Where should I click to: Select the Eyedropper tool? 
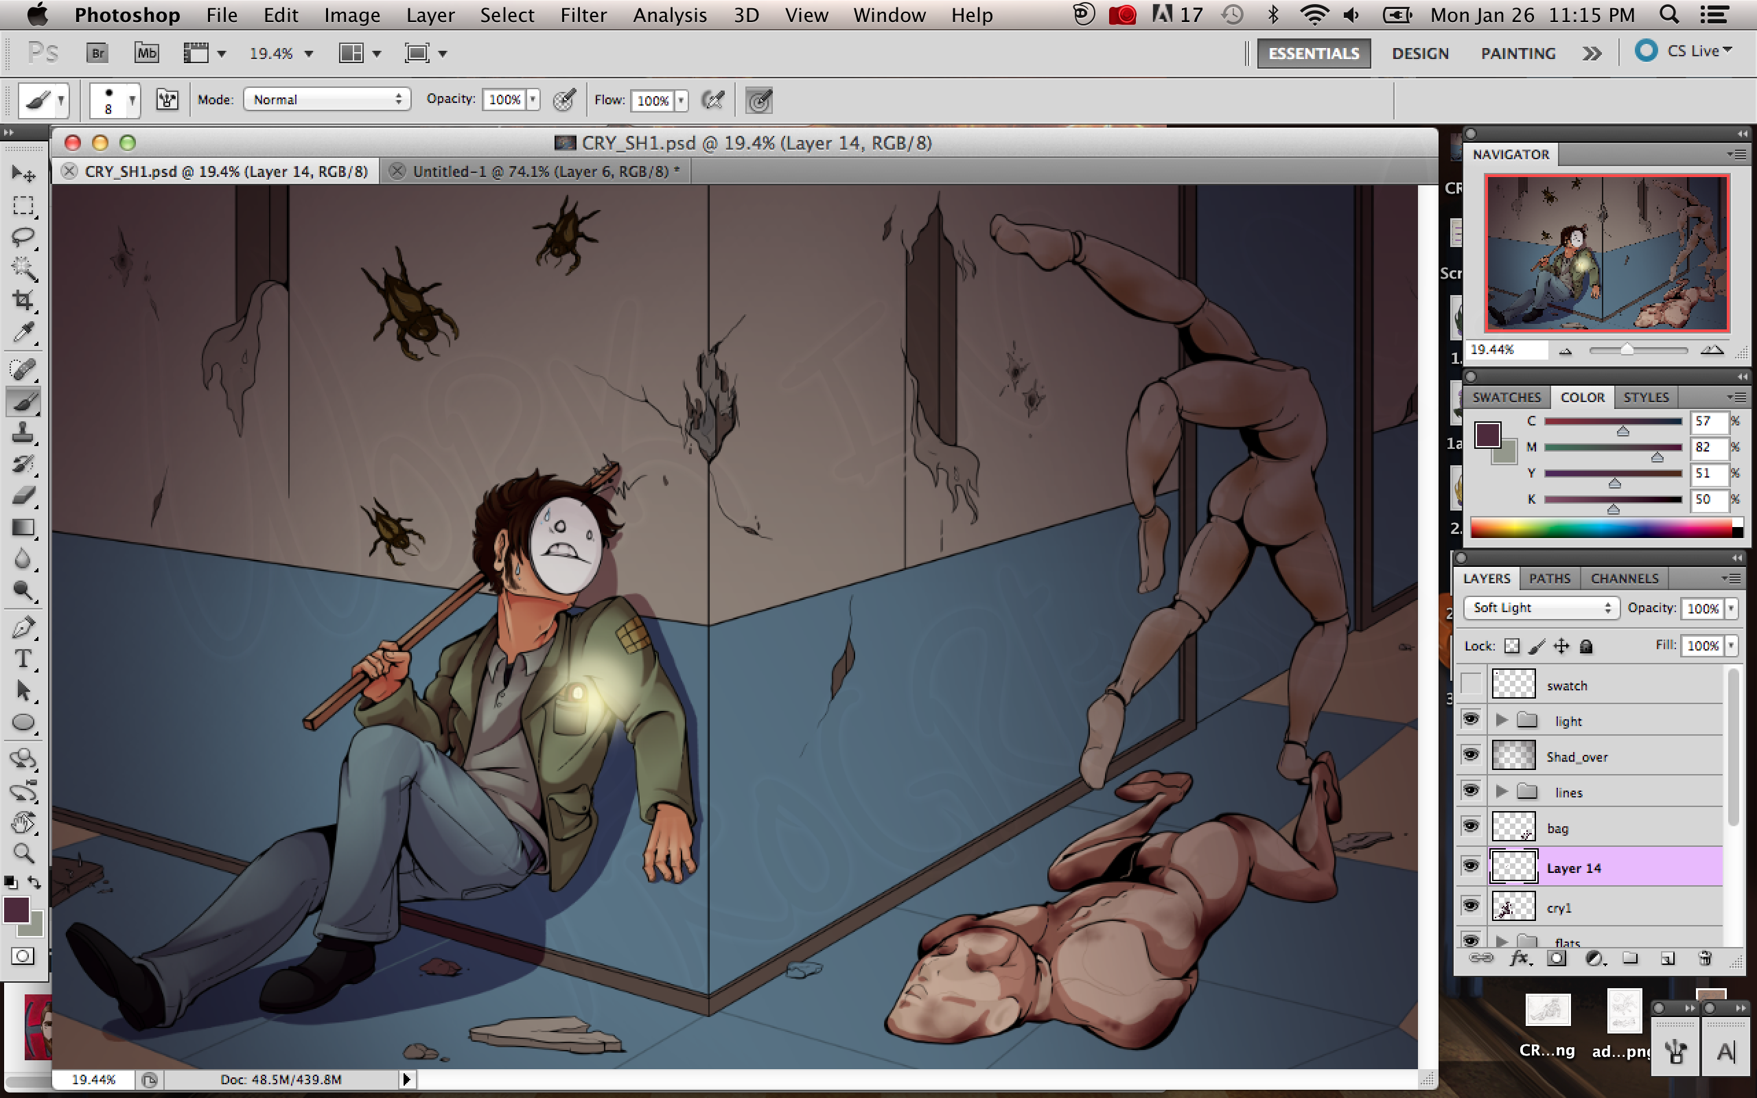[x=23, y=333]
